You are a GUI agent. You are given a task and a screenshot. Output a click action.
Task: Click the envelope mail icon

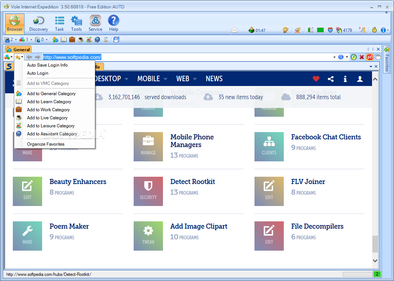[234, 30]
